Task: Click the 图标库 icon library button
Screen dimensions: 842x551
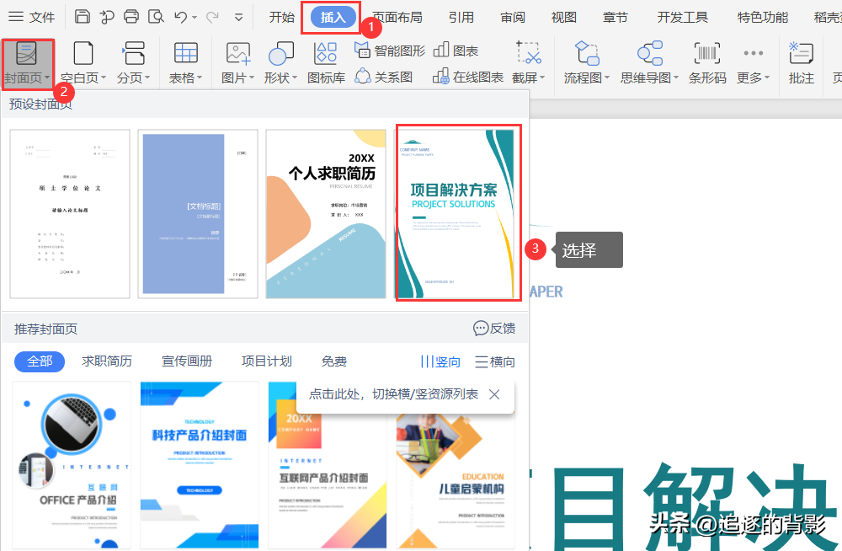Action: click(326, 64)
